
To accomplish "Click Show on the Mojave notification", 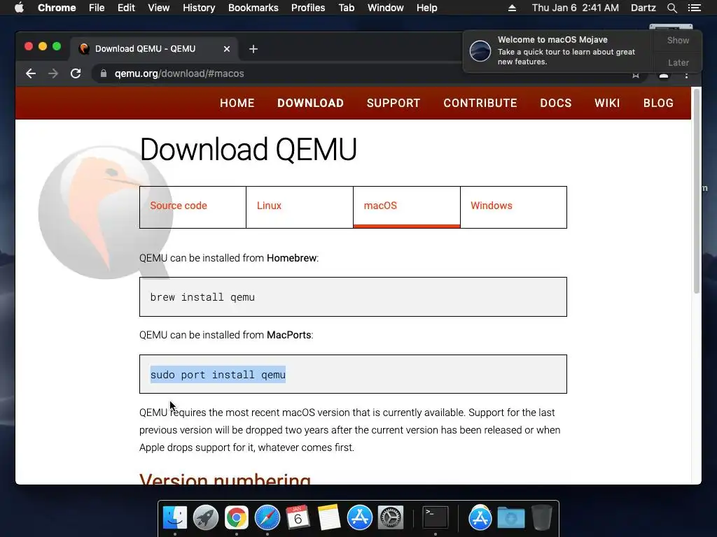I will 678,41.
